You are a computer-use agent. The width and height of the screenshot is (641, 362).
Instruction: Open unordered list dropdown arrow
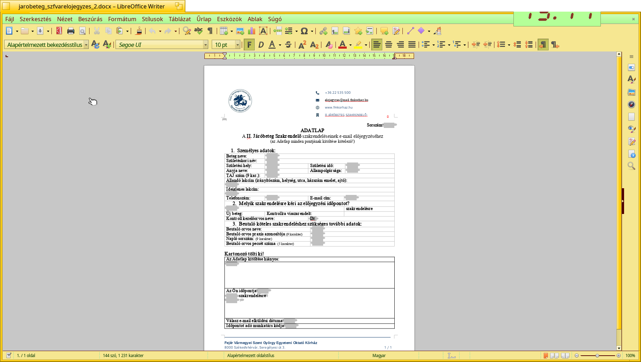pyautogui.click(x=433, y=45)
